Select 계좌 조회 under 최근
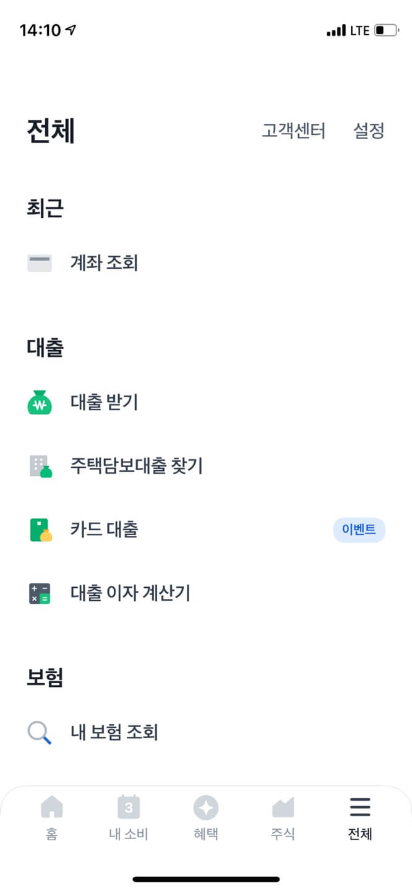This screenshot has height=891, width=412. (x=104, y=263)
